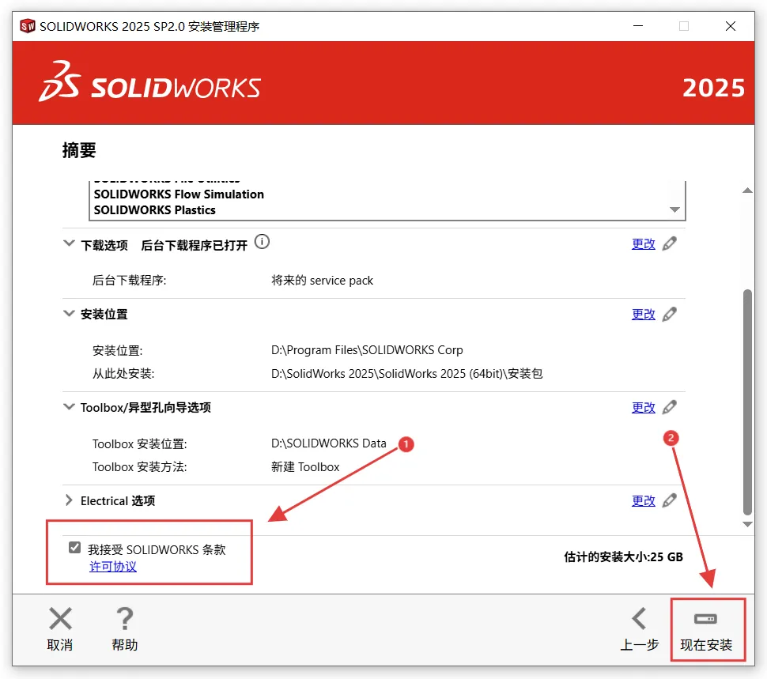Click the 从此处安装 source path text
The image size is (767, 679).
(x=407, y=373)
